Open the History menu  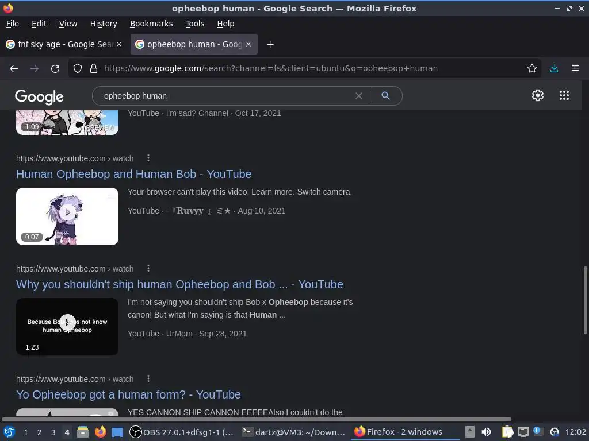(x=104, y=24)
